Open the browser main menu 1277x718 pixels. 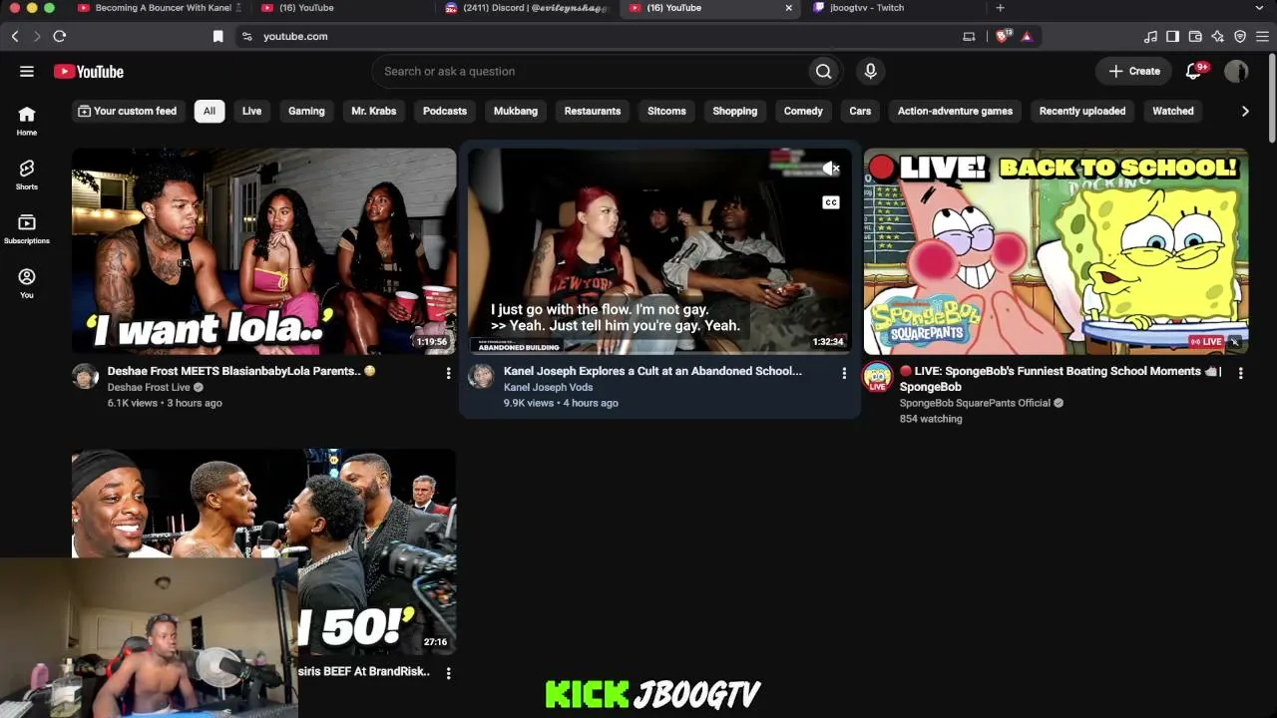[1262, 36]
